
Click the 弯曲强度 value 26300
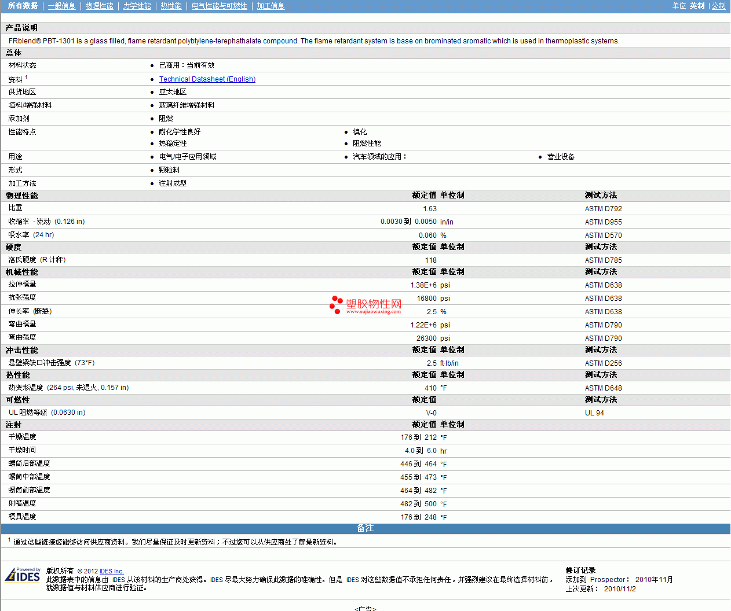[x=427, y=338]
